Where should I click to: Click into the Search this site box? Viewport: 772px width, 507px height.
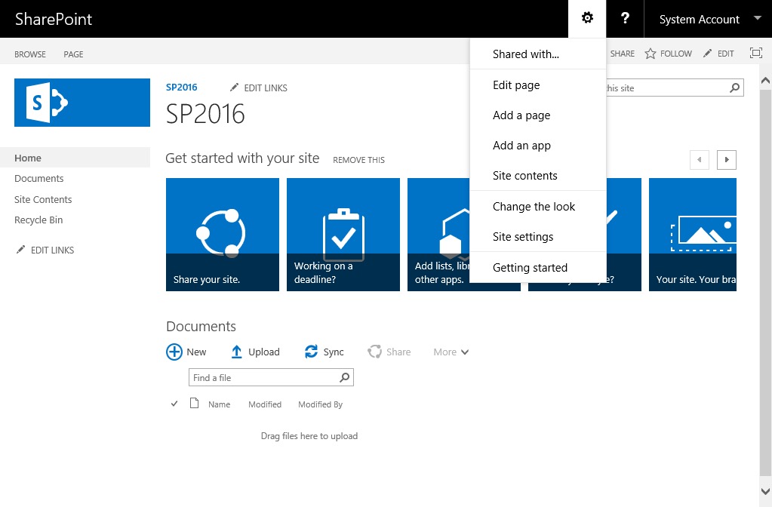(666, 88)
